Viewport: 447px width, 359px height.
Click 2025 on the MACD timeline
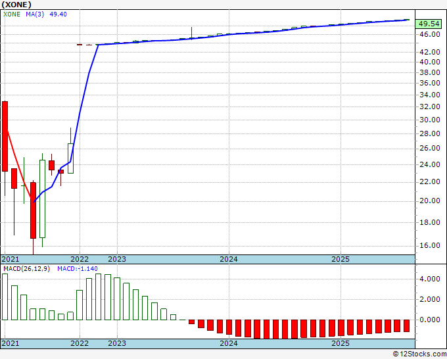click(x=341, y=343)
